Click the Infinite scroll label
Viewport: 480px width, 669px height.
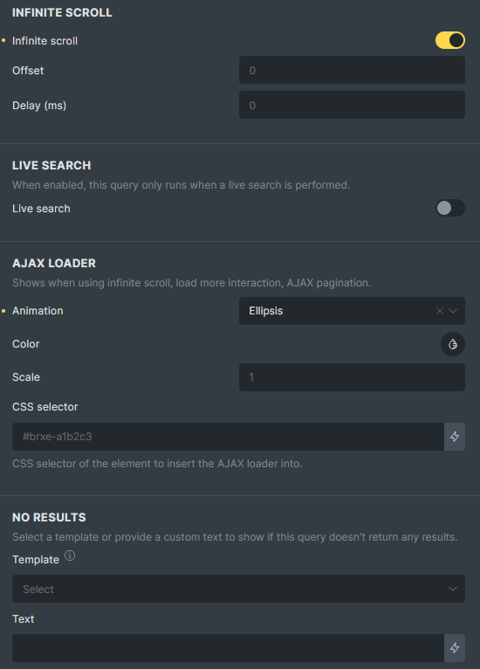point(45,41)
